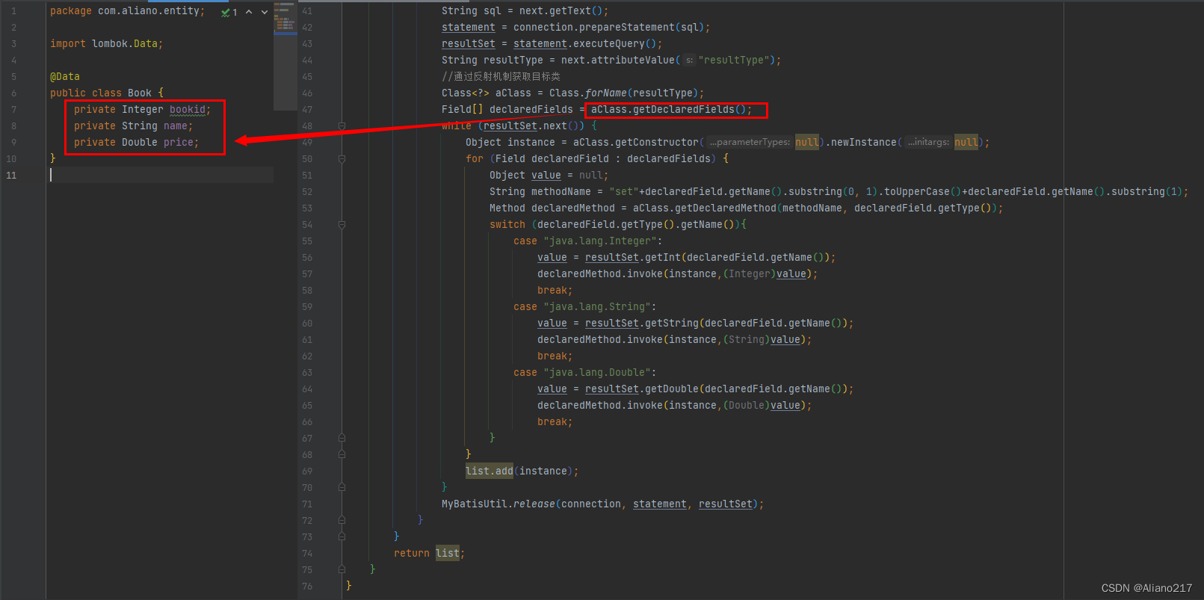
Task: Click fold end marker at line 67
Action: point(342,438)
